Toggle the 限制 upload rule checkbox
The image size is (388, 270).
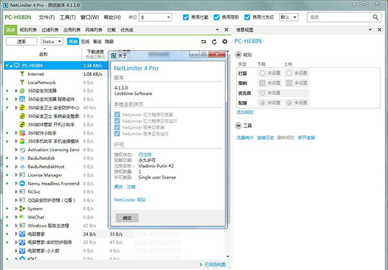289,83
